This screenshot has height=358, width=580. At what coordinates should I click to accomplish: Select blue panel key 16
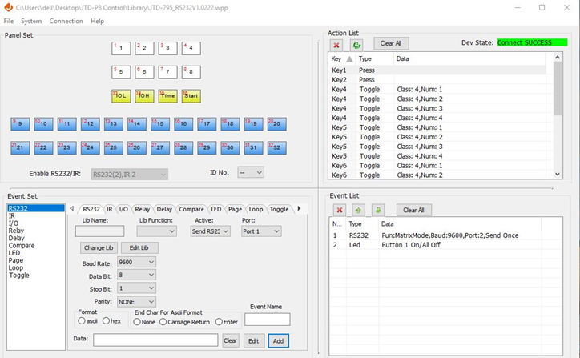click(183, 124)
